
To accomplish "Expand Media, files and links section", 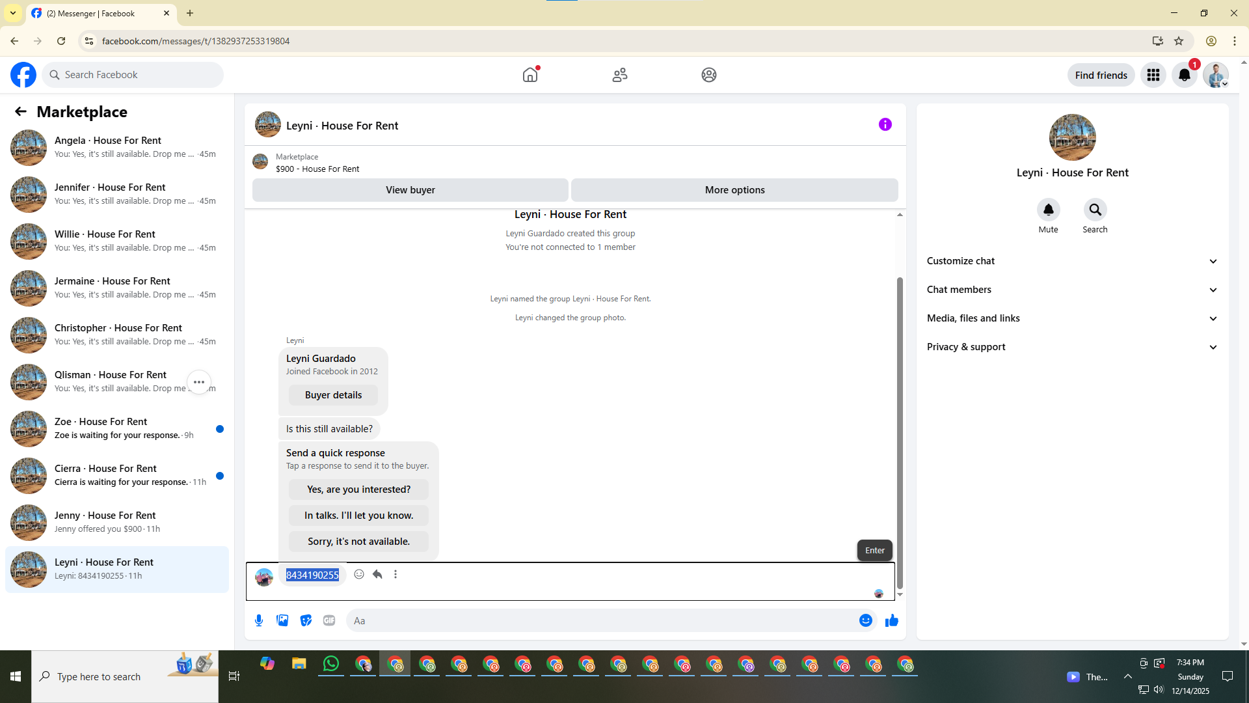I will 1072,318.
